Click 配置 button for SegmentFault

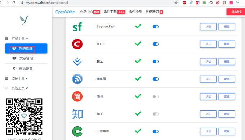click(227, 27)
